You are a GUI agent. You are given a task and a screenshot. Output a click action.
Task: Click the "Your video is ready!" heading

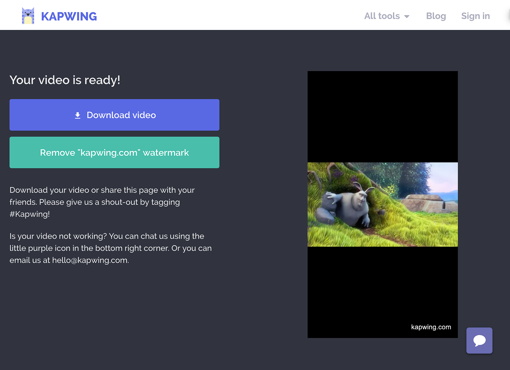pos(65,80)
